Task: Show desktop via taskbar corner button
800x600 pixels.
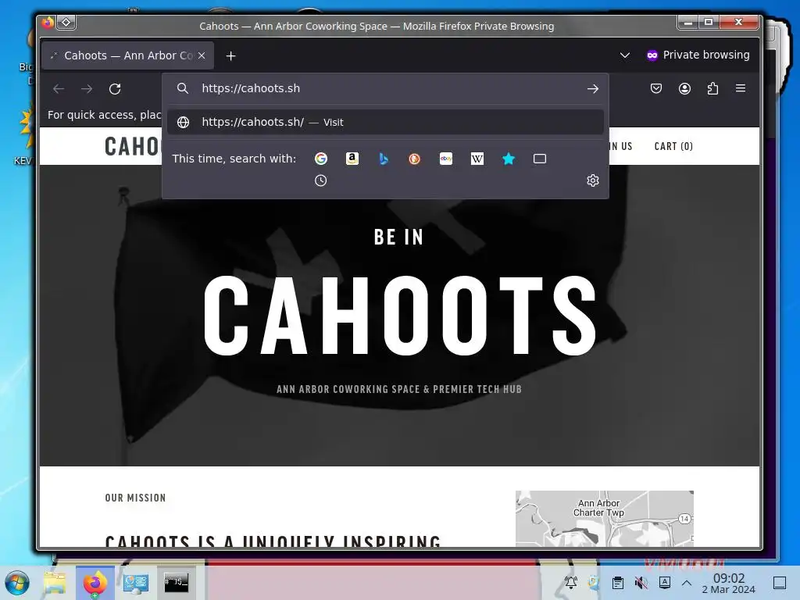Action: [x=780, y=583]
